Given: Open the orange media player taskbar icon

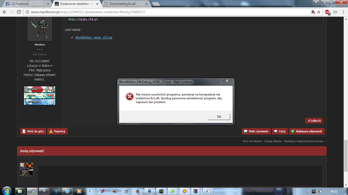Looking at the screenshot, I should click(x=79, y=191).
